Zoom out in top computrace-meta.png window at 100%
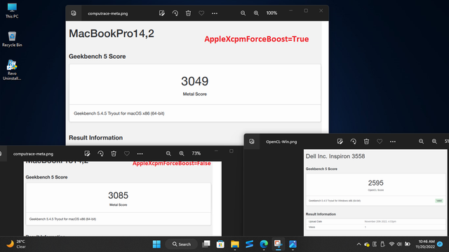 point(243,13)
